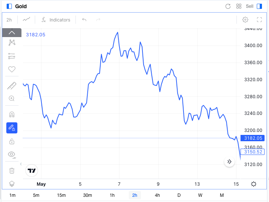Click the heart favorites icon

click(x=12, y=69)
